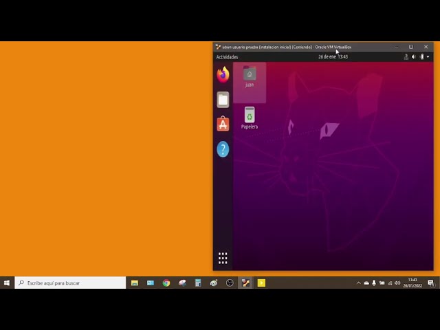Open the Help icon in the dock
Viewport: 440px width, 330px height.
coord(223,149)
